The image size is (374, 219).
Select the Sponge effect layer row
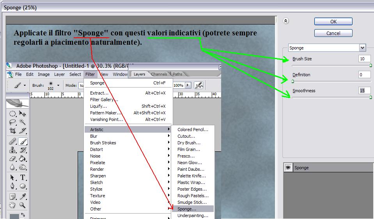(329, 168)
